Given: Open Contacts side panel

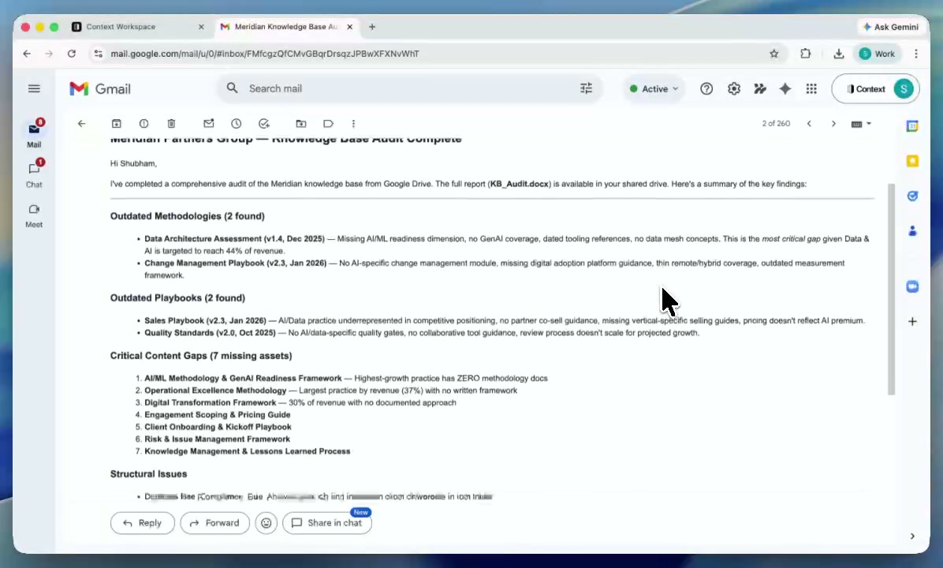Looking at the screenshot, I should tap(912, 230).
